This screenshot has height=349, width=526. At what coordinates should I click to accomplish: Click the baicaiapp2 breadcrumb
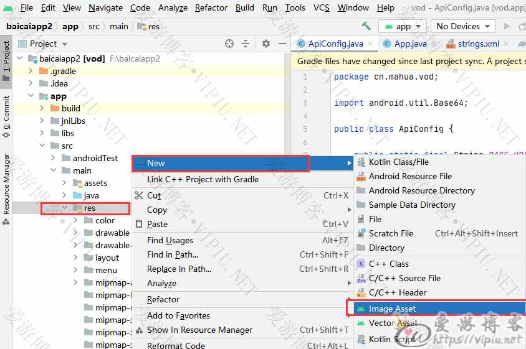point(29,26)
